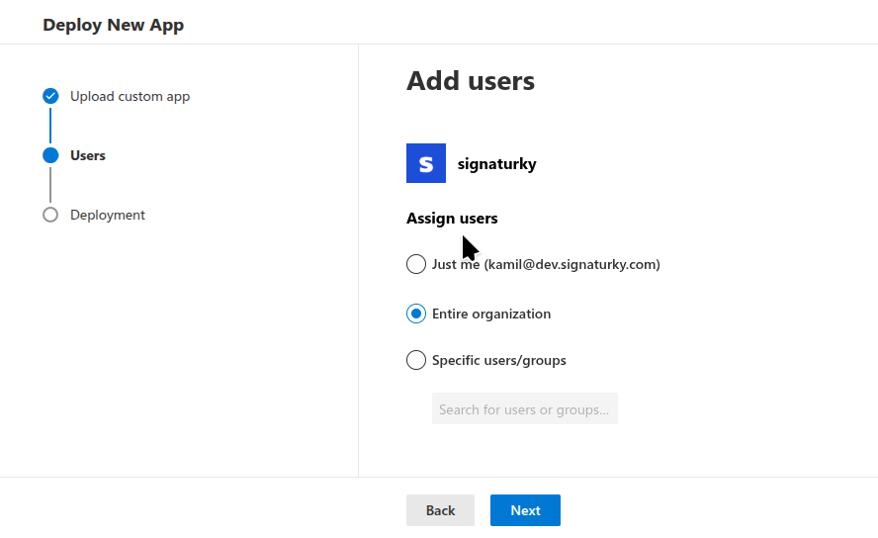Go back with the Back button
878x538 pixels.
(440, 510)
